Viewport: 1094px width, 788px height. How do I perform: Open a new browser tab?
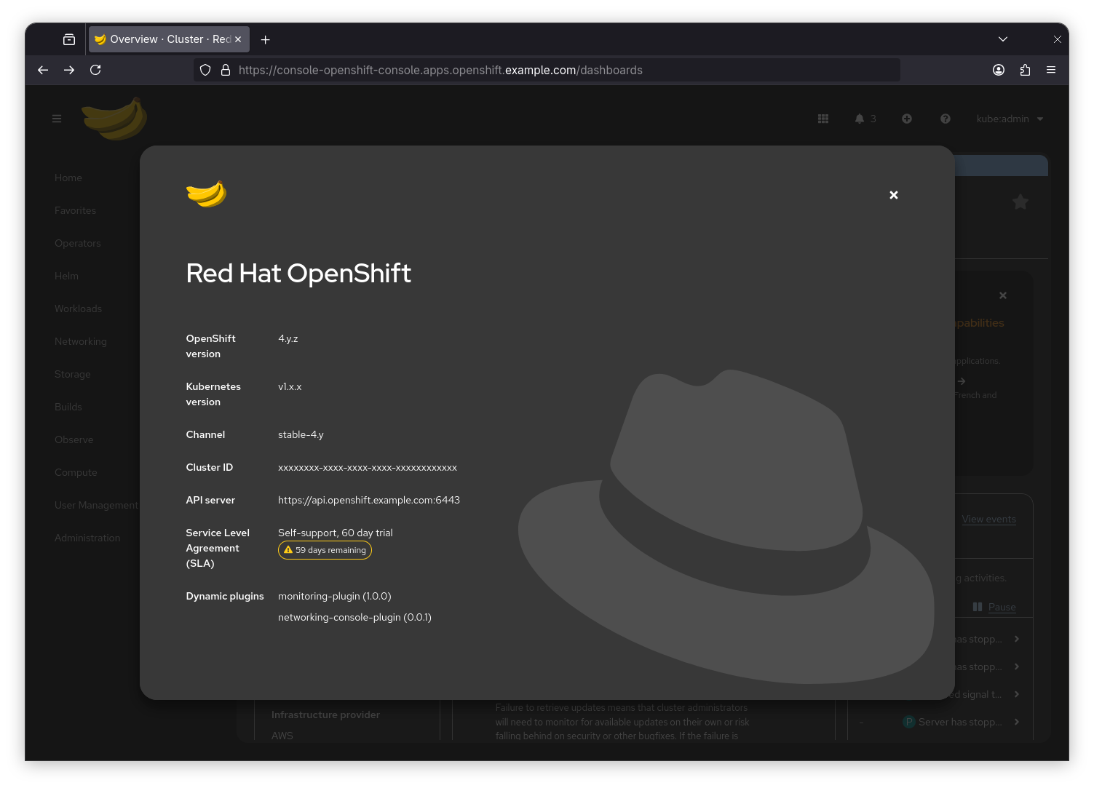[x=266, y=39]
